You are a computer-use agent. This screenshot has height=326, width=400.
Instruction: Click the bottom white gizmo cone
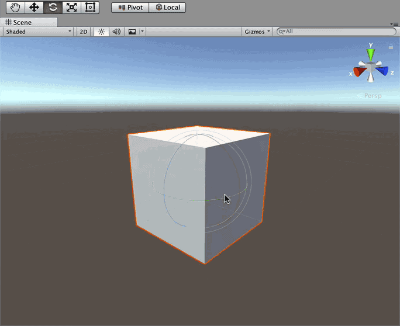[x=371, y=77]
